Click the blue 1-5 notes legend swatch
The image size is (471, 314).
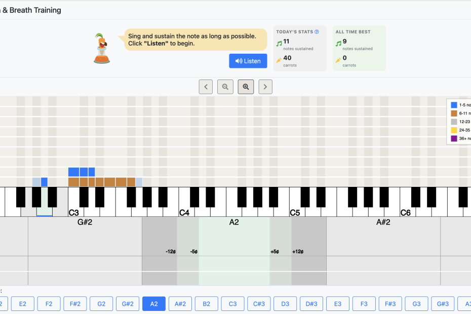(454, 105)
